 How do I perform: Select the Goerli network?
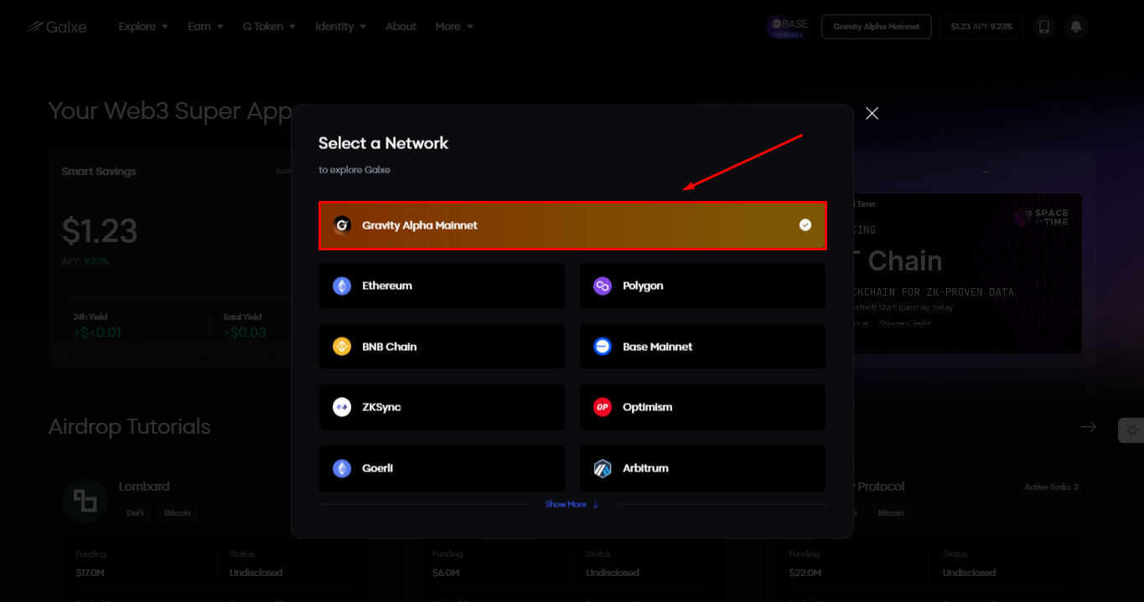(x=442, y=468)
